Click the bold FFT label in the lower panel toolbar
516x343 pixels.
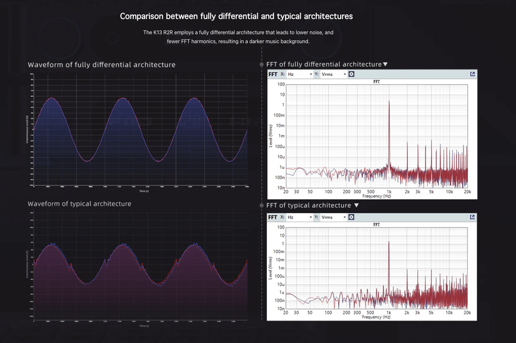(273, 217)
